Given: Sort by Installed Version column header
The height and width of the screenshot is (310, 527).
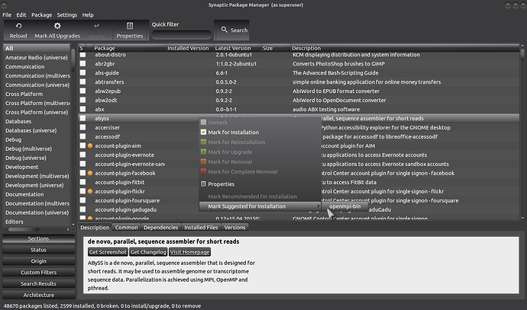Looking at the screenshot, I should point(190,48).
